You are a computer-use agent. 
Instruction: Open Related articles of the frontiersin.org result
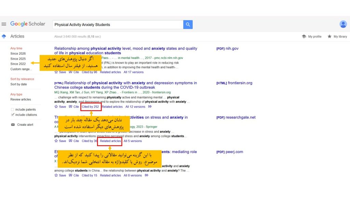(x=112, y=107)
